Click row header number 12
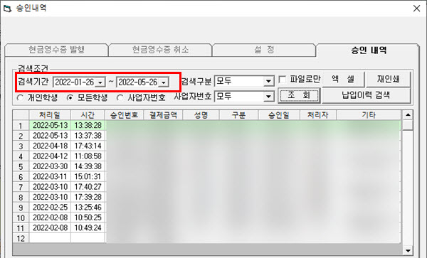The image size is (427, 258). (21, 238)
